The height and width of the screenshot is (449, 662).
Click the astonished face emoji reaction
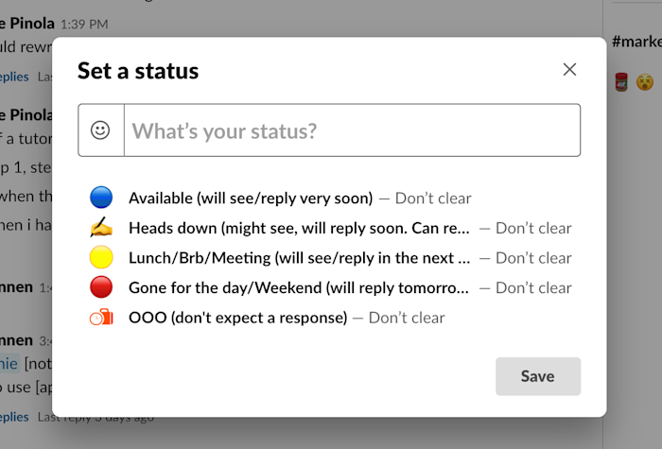(645, 82)
